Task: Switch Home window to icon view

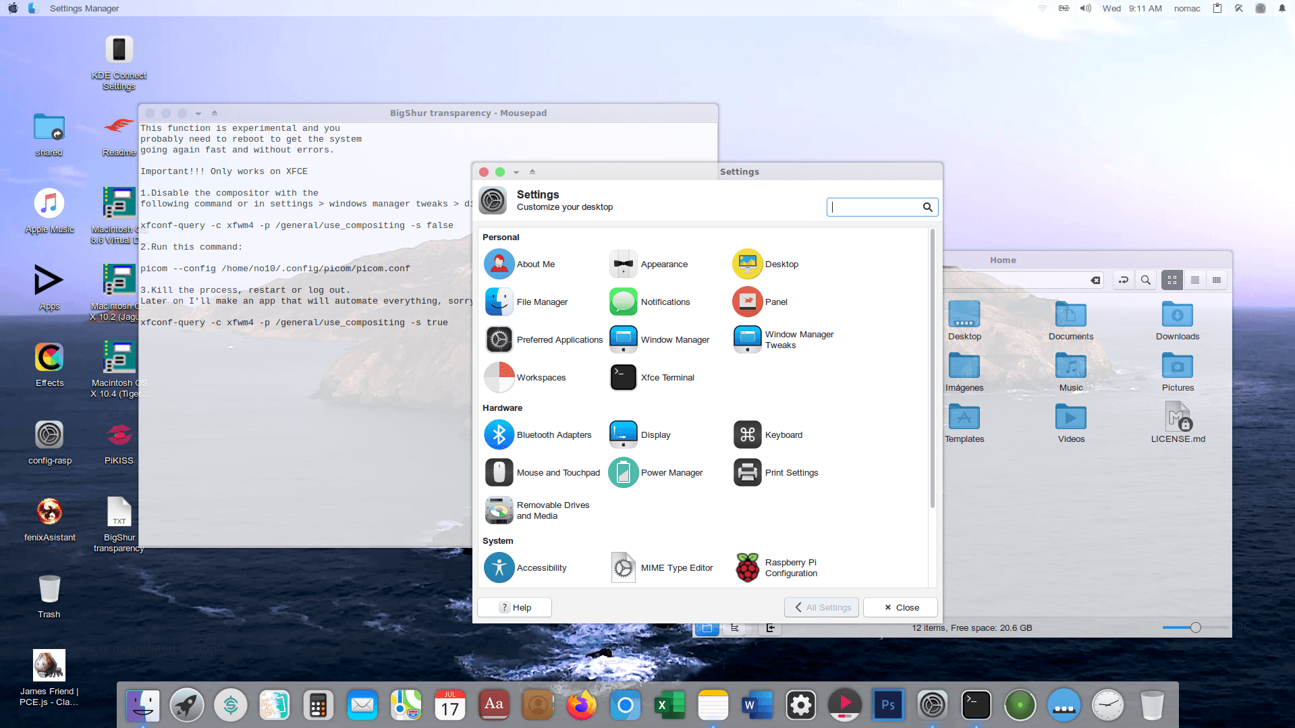Action: coord(1172,280)
